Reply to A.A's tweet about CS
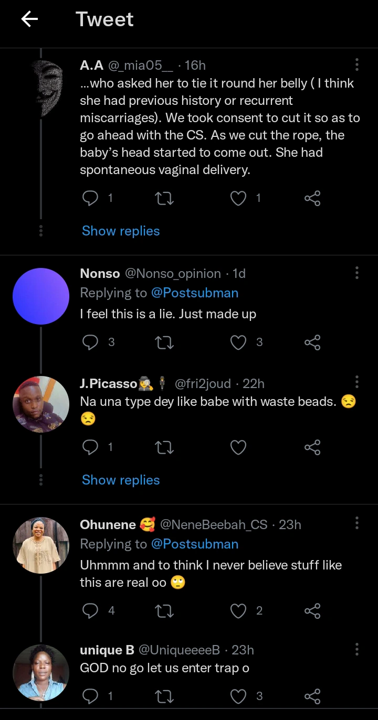 (x=91, y=198)
